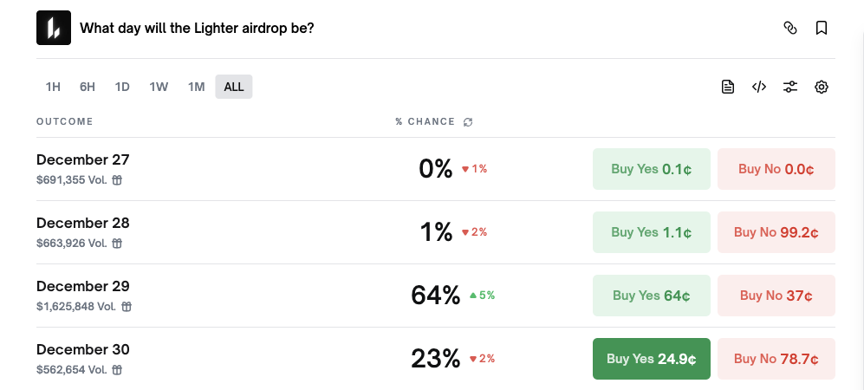Buy Yes for December 27

(651, 169)
